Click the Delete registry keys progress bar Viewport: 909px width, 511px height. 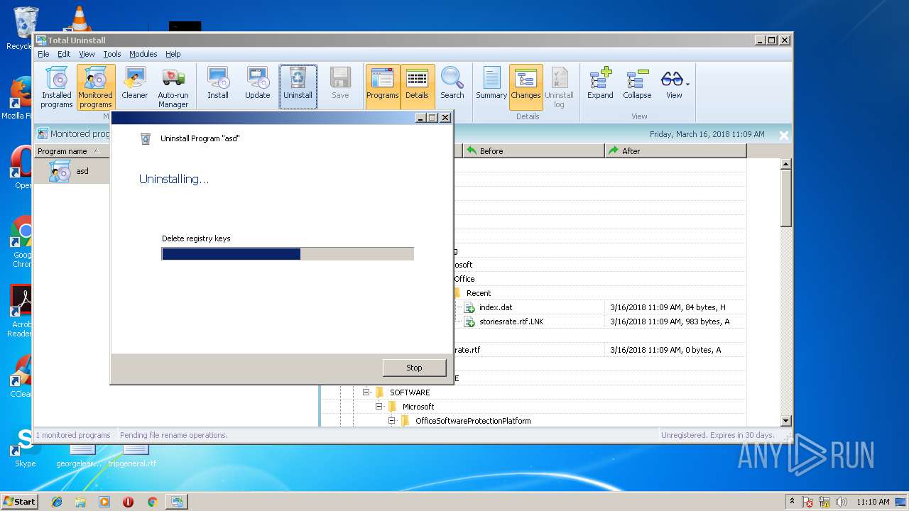pyautogui.click(x=288, y=254)
